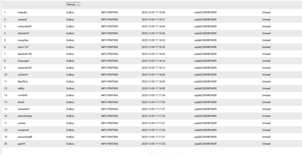Click Outbox cell in solvan01 row
Viewport: 302px width, 155px height.
[70, 75]
